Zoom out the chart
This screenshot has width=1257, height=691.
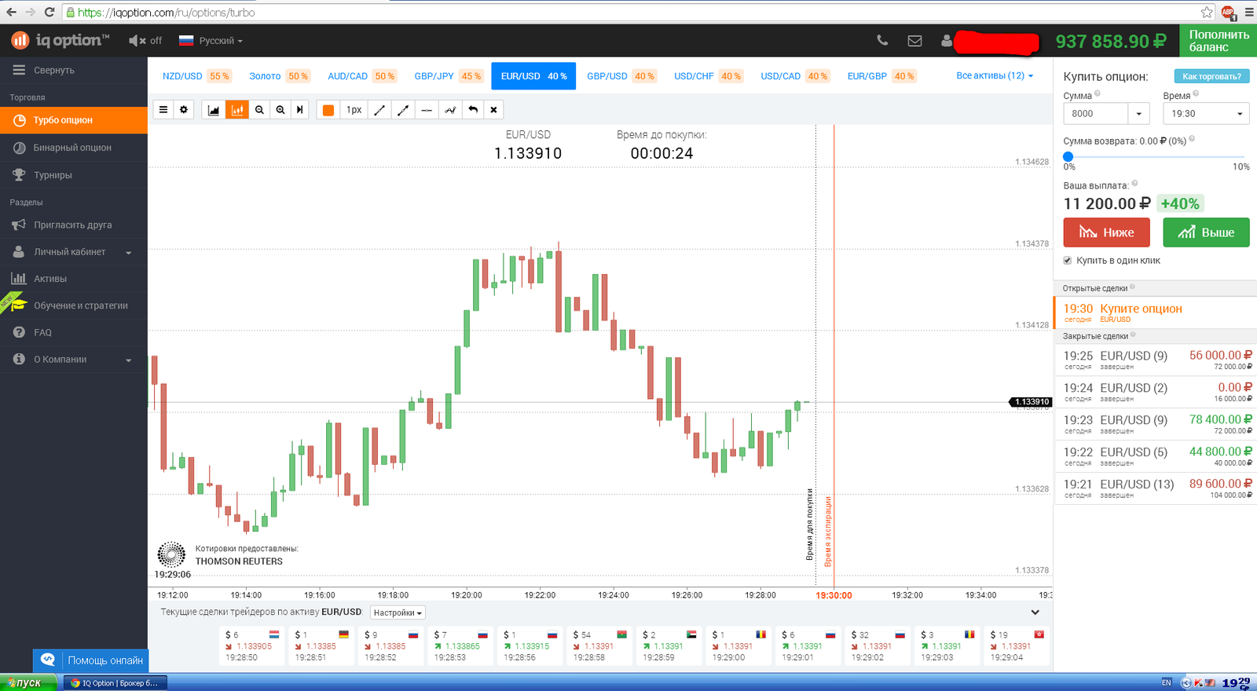tap(259, 110)
